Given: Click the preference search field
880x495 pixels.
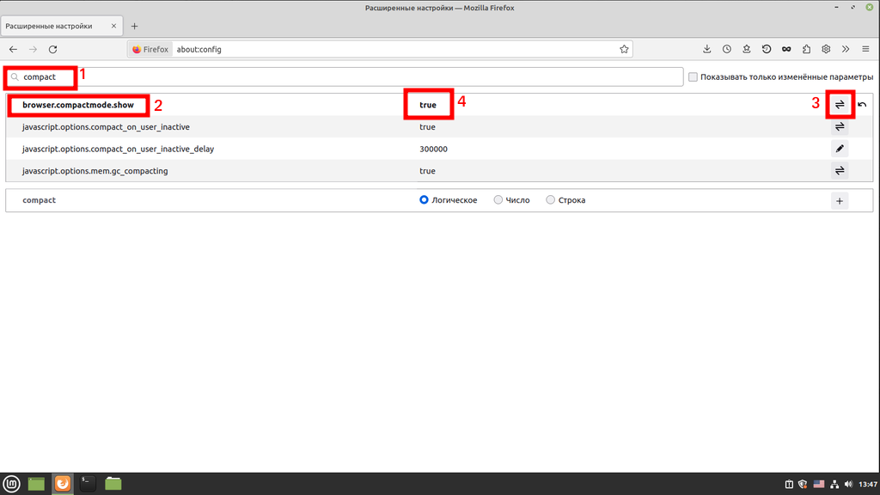Looking at the screenshot, I should [x=344, y=77].
